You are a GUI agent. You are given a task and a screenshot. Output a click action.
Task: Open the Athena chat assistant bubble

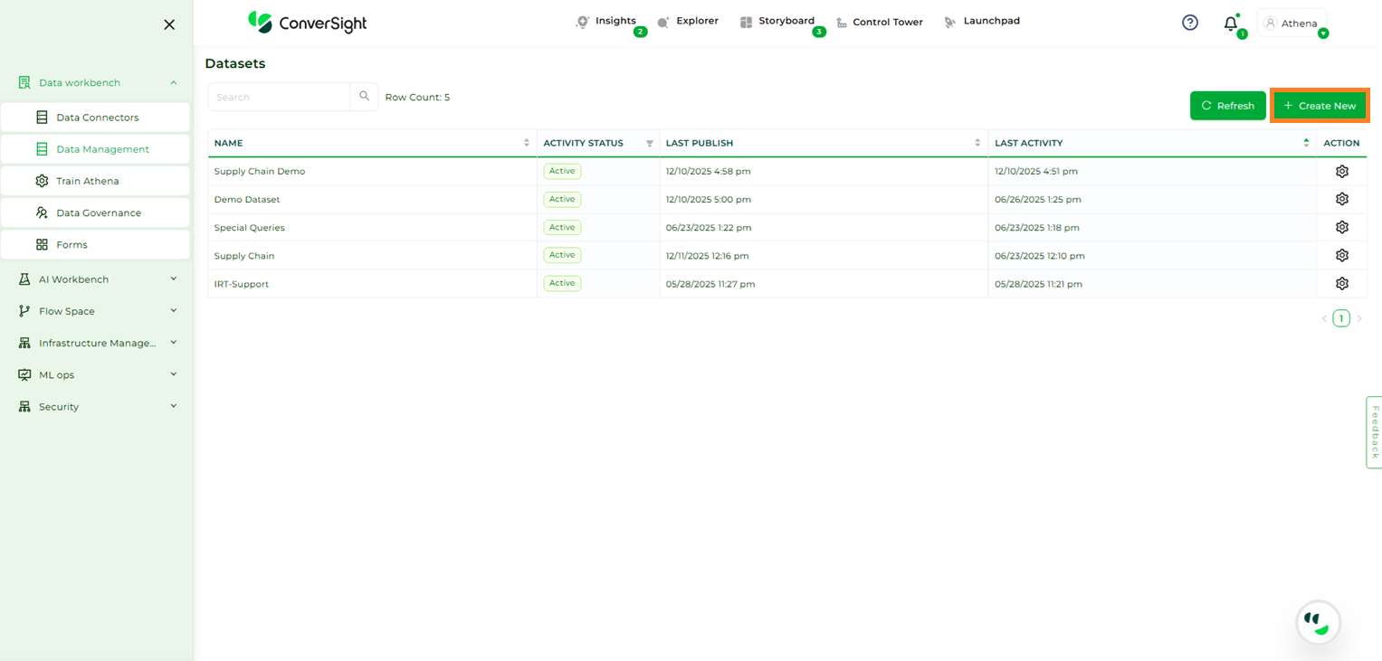click(1318, 622)
